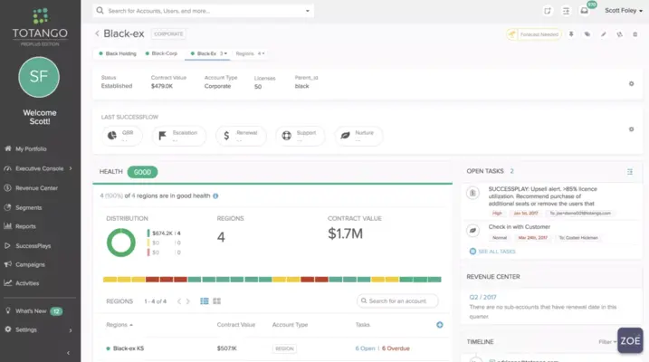The image size is (649, 362).
Task: Open search field dropdown arrow
Action: 308,11
